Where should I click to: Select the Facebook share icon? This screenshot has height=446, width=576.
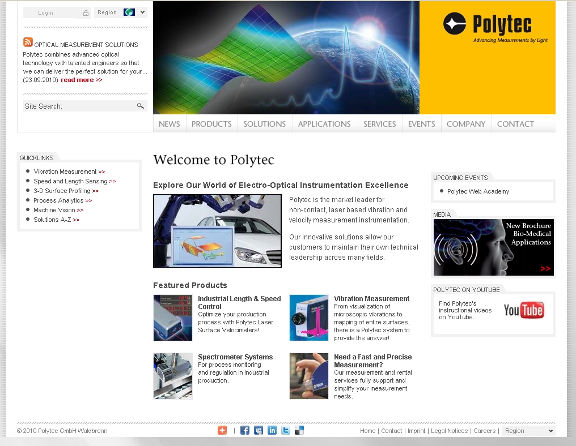(245, 430)
